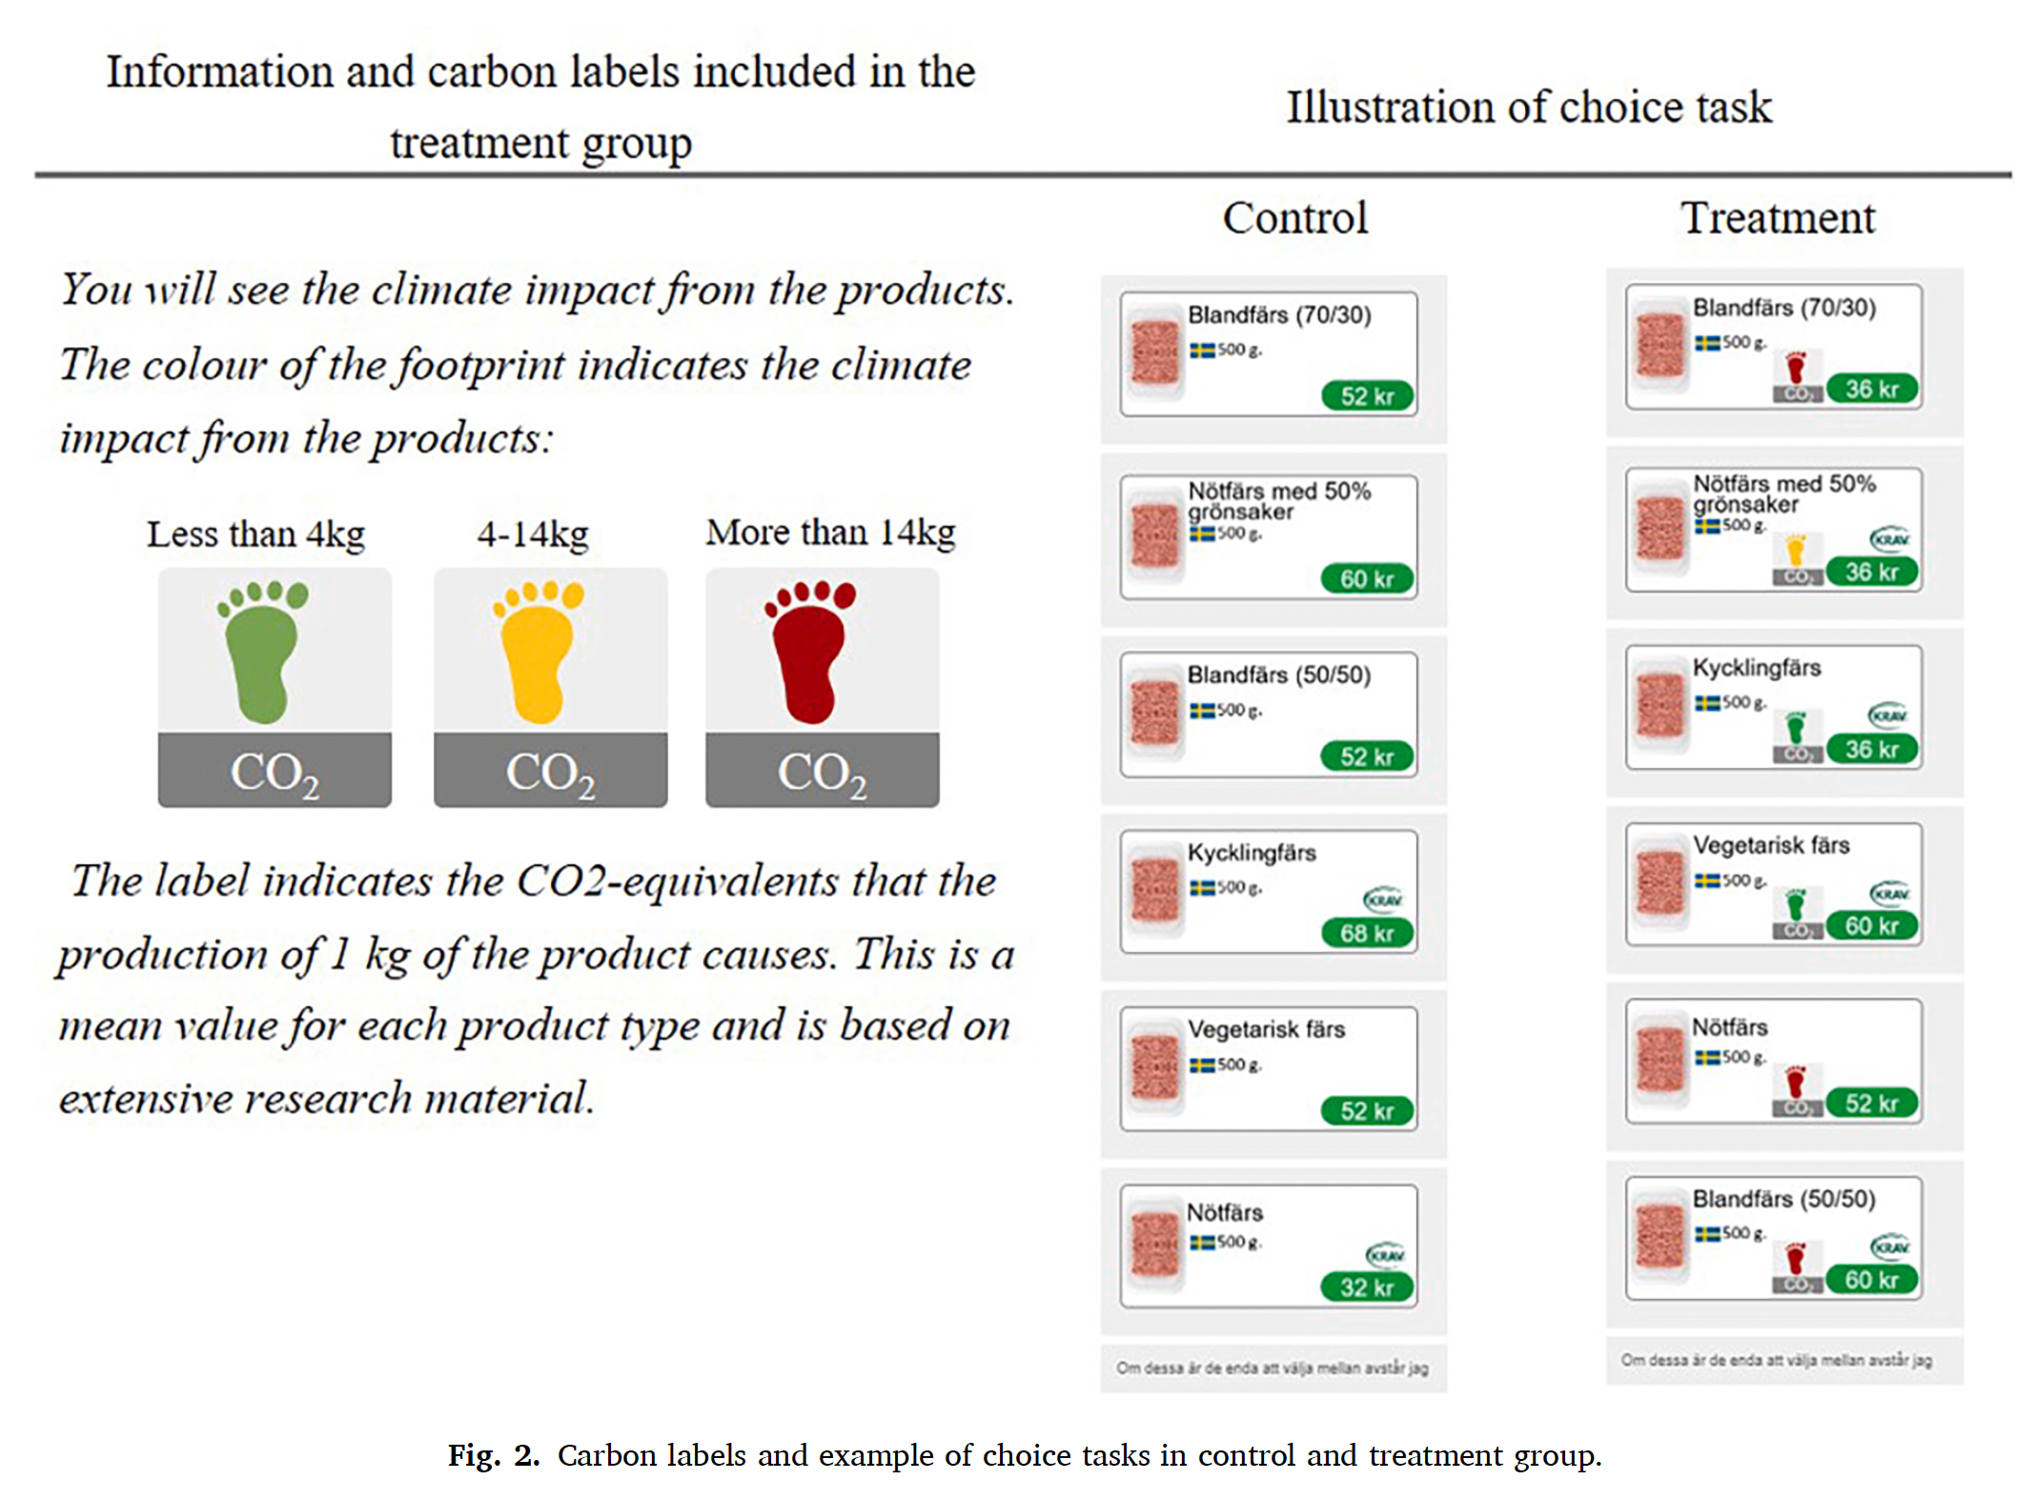Click the large yellow CO2 footprint label
Screen dimensions: 2036x1500
pyautogui.click(x=550, y=686)
